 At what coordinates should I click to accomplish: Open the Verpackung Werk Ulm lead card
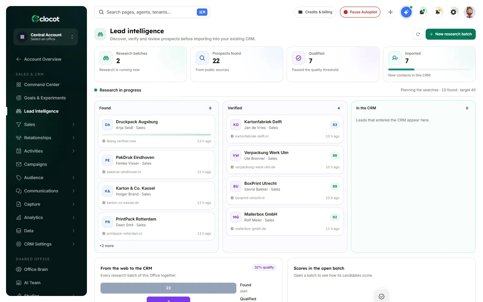point(285,160)
